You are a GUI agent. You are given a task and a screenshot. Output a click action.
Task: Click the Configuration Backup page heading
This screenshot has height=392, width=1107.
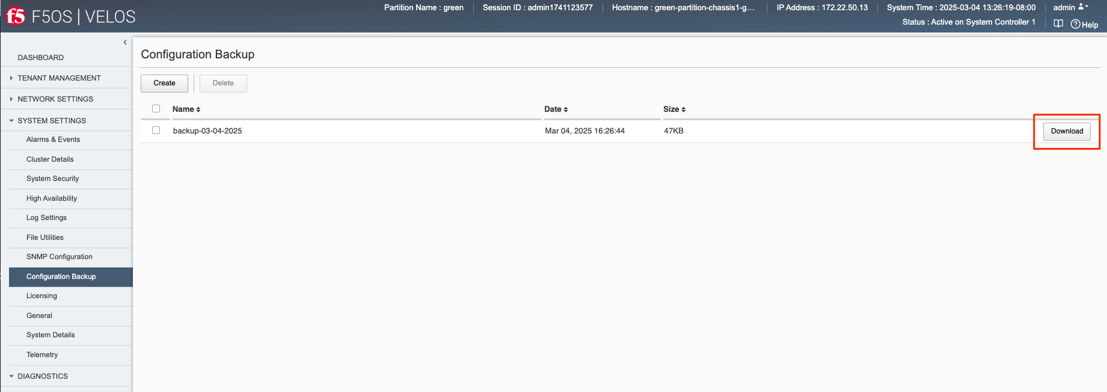tap(198, 54)
